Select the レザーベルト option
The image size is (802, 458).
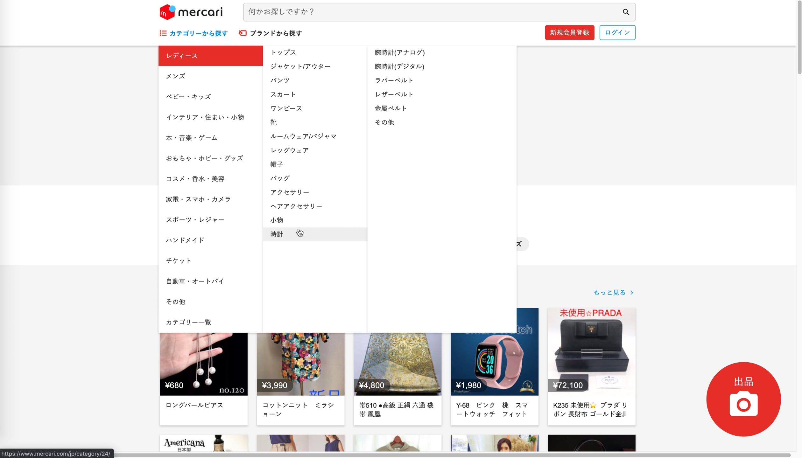[x=394, y=94]
